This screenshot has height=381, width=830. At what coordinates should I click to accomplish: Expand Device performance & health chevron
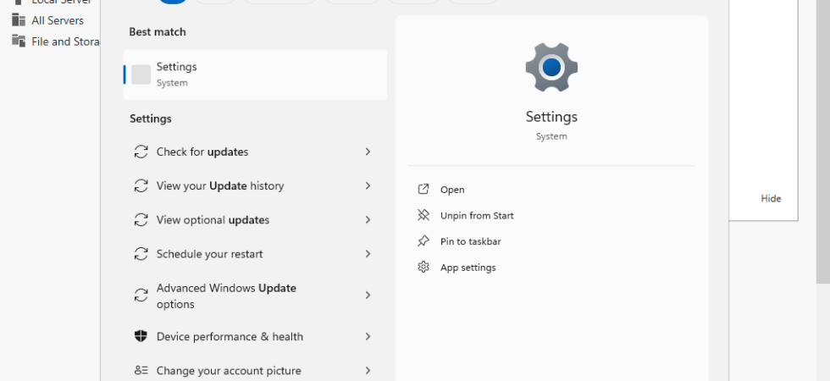(368, 337)
